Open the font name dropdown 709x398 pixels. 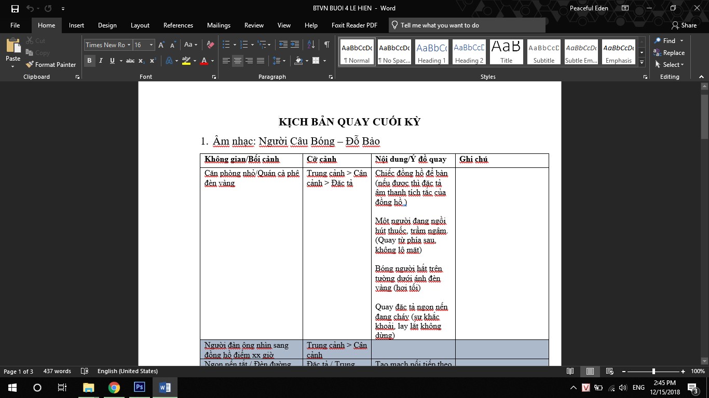point(129,45)
